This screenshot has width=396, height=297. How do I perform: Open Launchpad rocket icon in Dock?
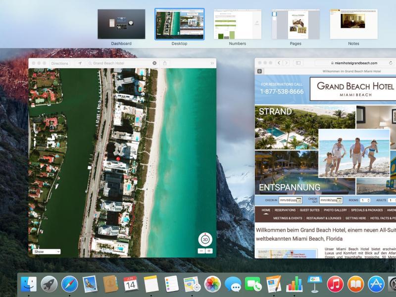point(49,284)
